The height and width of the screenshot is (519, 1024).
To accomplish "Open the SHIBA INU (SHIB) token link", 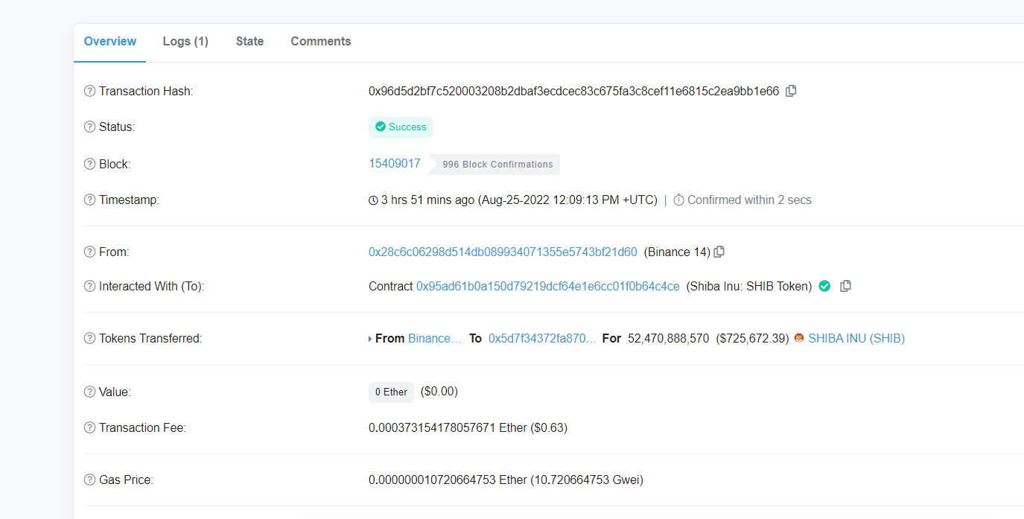I will click(x=856, y=339).
